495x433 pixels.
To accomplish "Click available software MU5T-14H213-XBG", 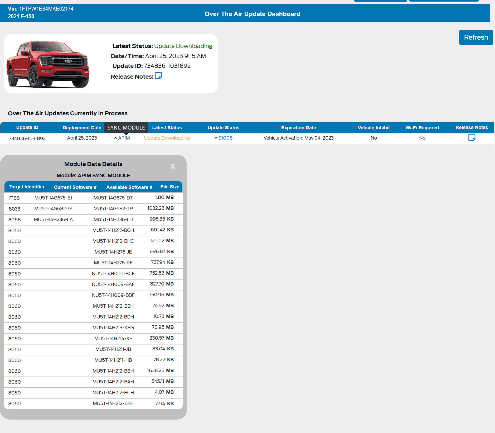I will (113, 328).
